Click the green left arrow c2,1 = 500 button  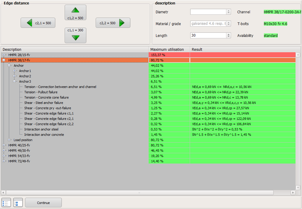(38, 23)
